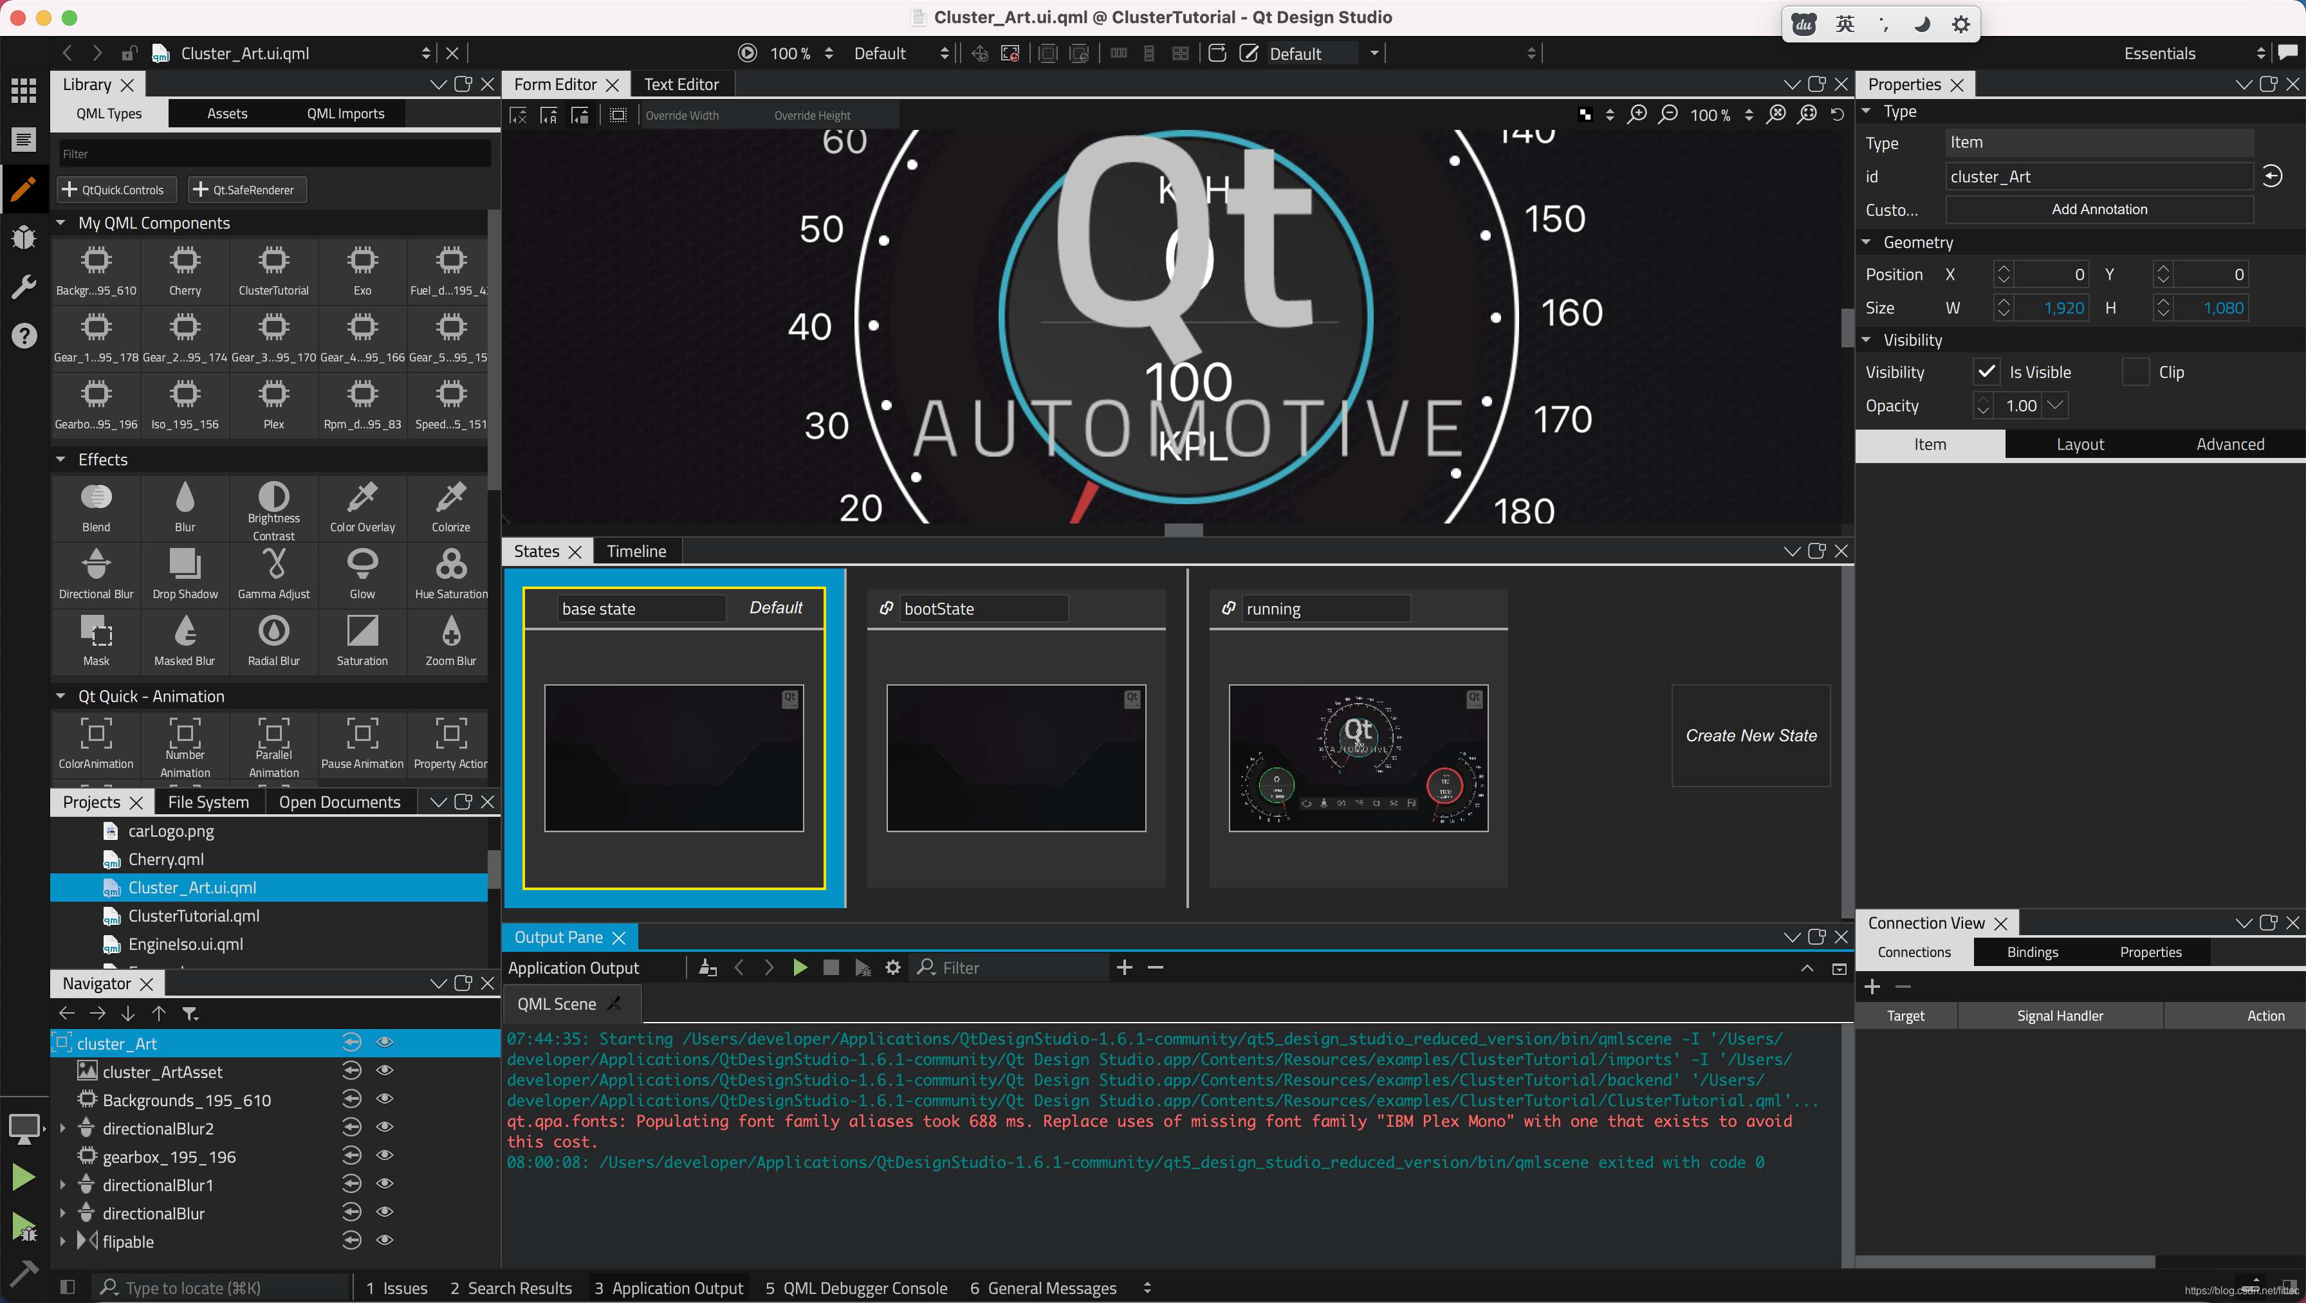Click Create New State
2306x1303 pixels.
click(x=1751, y=736)
